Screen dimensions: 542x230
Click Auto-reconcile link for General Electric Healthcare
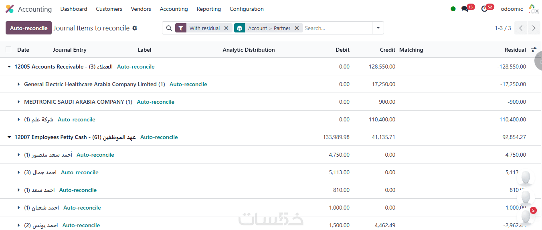pos(188,85)
